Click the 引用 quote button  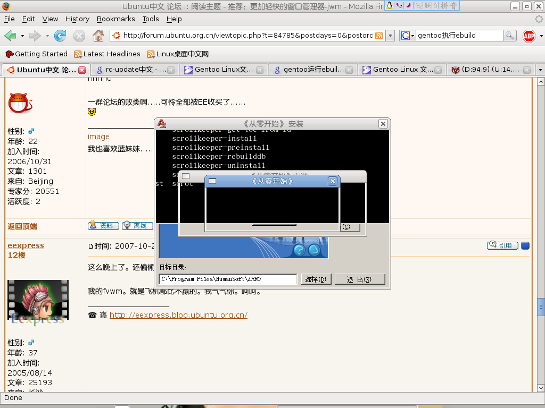[502, 245]
